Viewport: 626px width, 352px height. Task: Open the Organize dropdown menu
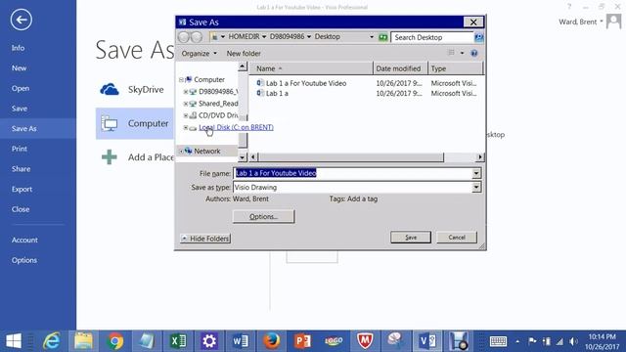199,54
